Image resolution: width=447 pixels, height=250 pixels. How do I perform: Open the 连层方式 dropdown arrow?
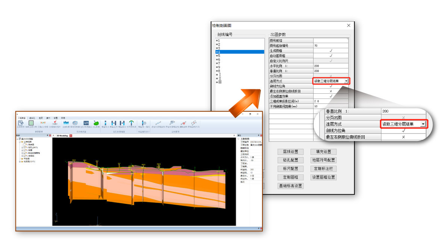pos(346,81)
